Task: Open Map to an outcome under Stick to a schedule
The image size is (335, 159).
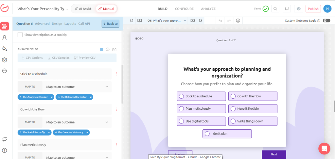Action: 77,87
